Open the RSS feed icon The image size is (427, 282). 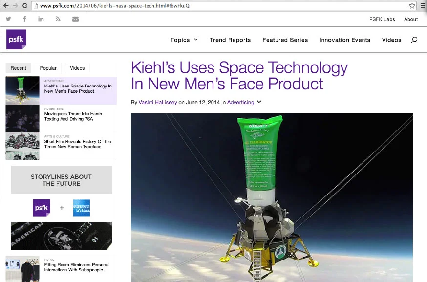(x=58, y=19)
